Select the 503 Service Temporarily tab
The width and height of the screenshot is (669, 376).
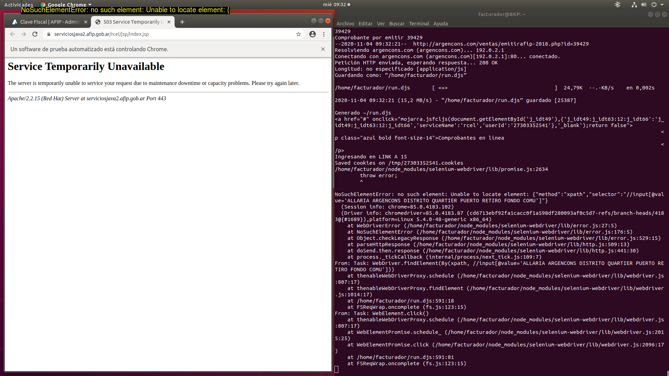[133, 22]
